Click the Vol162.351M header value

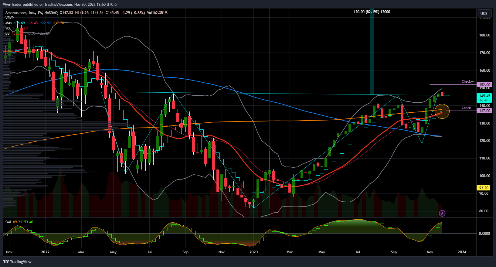pyautogui.click(x=157, y=13)
